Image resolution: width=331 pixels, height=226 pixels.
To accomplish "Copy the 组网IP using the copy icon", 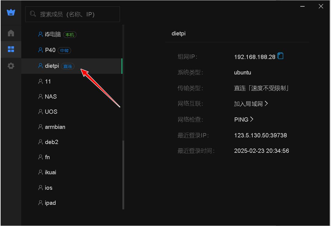I will coord(280,56).
